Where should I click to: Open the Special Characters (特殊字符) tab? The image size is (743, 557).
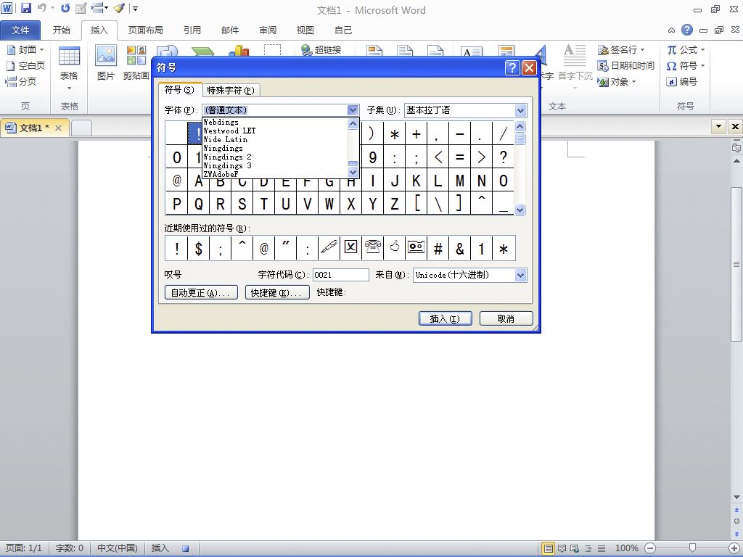231,90
